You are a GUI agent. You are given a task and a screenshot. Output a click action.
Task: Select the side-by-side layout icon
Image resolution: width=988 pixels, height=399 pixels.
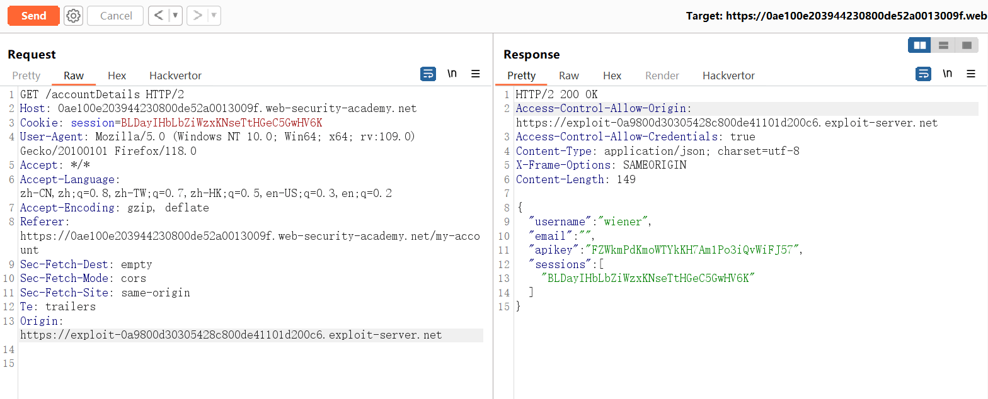pos(919,45)
